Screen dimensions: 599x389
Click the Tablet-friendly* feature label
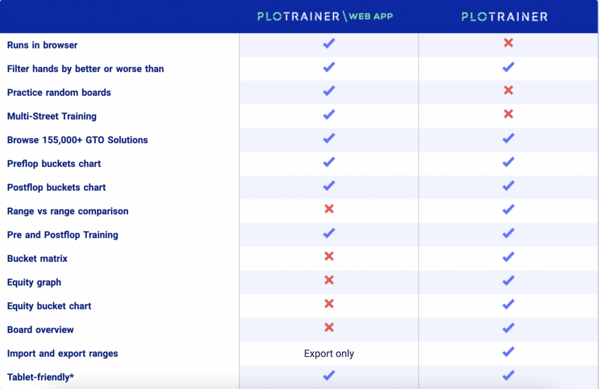click(40, 377)
